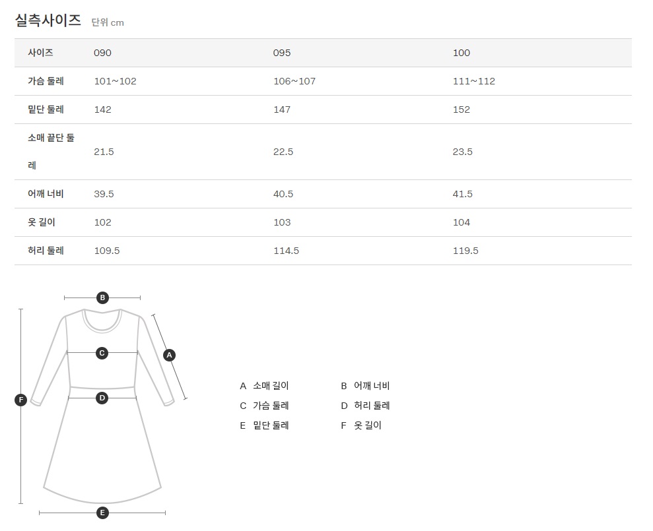Click the circled C chest marker on dress

click(102, 353)
